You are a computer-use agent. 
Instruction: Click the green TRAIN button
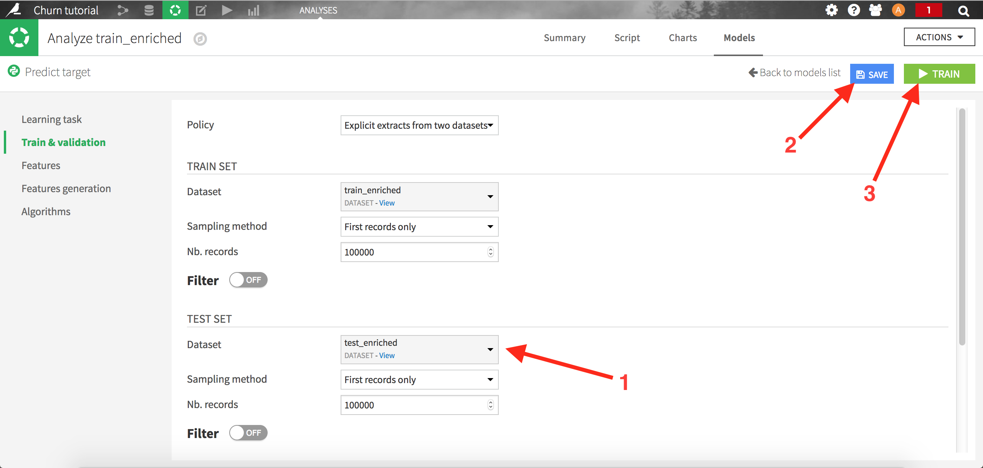tap(939, 73)
